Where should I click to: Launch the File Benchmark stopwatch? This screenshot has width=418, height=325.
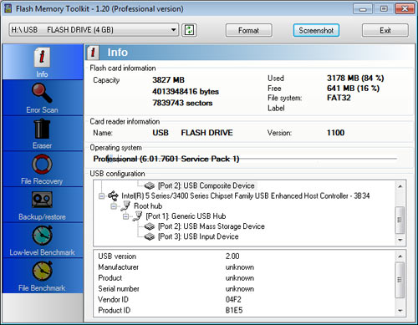42,271
